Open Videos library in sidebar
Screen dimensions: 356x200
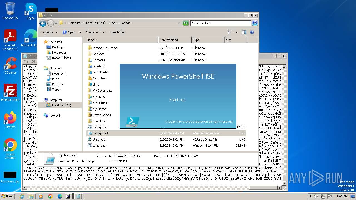[x=56, y=89]
